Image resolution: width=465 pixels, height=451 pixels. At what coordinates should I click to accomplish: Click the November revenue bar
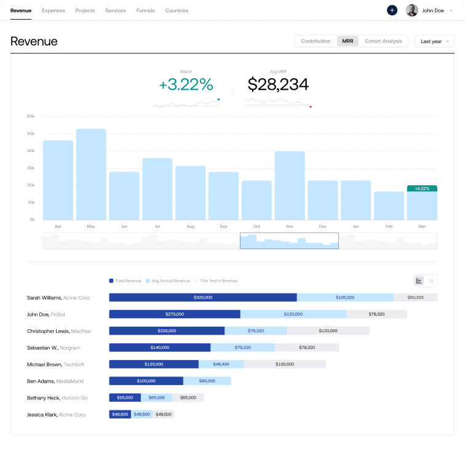pyautogui.click(x=290, y=185)
